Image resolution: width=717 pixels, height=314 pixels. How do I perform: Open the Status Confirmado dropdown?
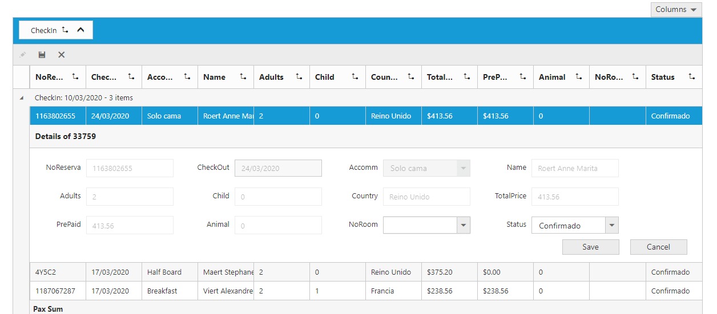click(x=611, y=225)
